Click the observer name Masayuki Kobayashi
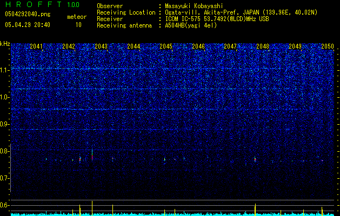 click(x=194, y=6)
